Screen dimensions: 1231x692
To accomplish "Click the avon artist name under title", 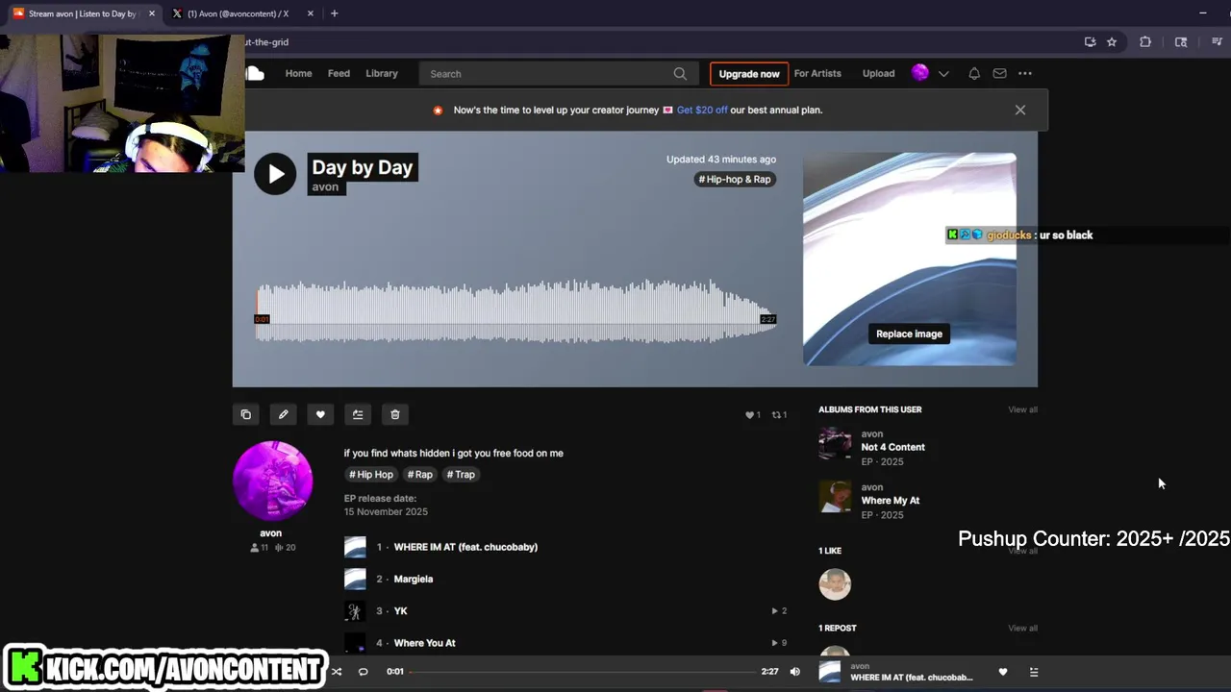I will tap(325, 186).
